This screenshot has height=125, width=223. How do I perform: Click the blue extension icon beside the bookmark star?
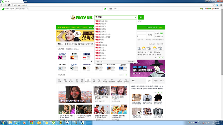tap(217, 5)
